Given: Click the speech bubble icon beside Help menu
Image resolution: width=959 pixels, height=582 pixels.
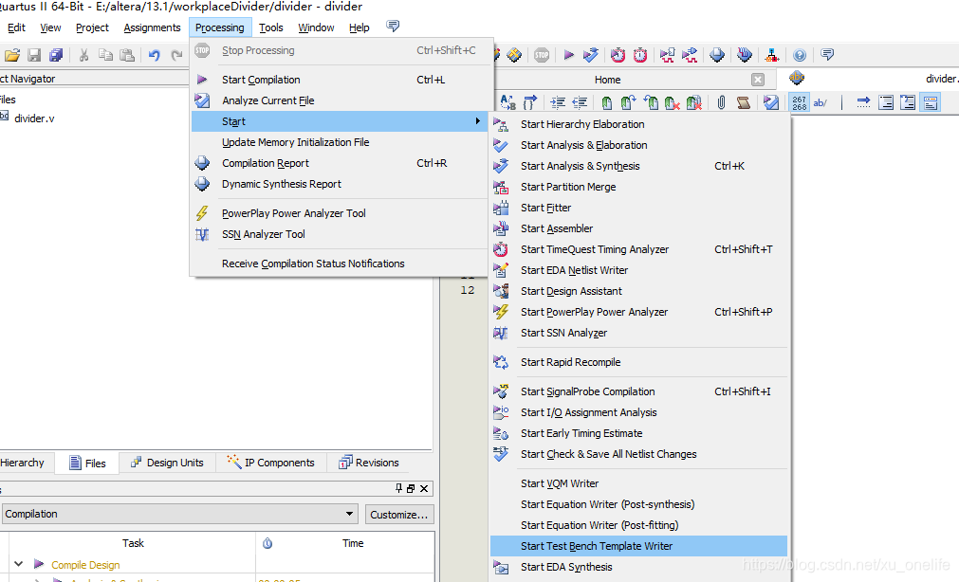Looking at the screenshot, I should (393, 26).
